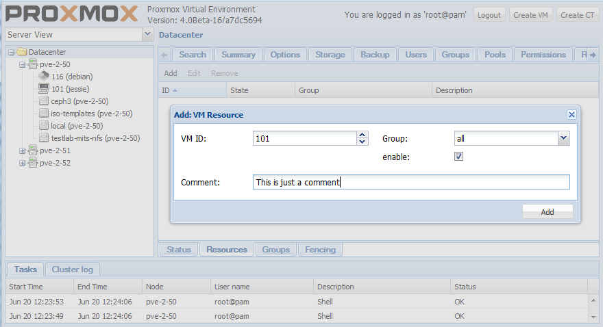Open the Backup tab
This screenshot has width=603, height=327.
coord(375,55)
